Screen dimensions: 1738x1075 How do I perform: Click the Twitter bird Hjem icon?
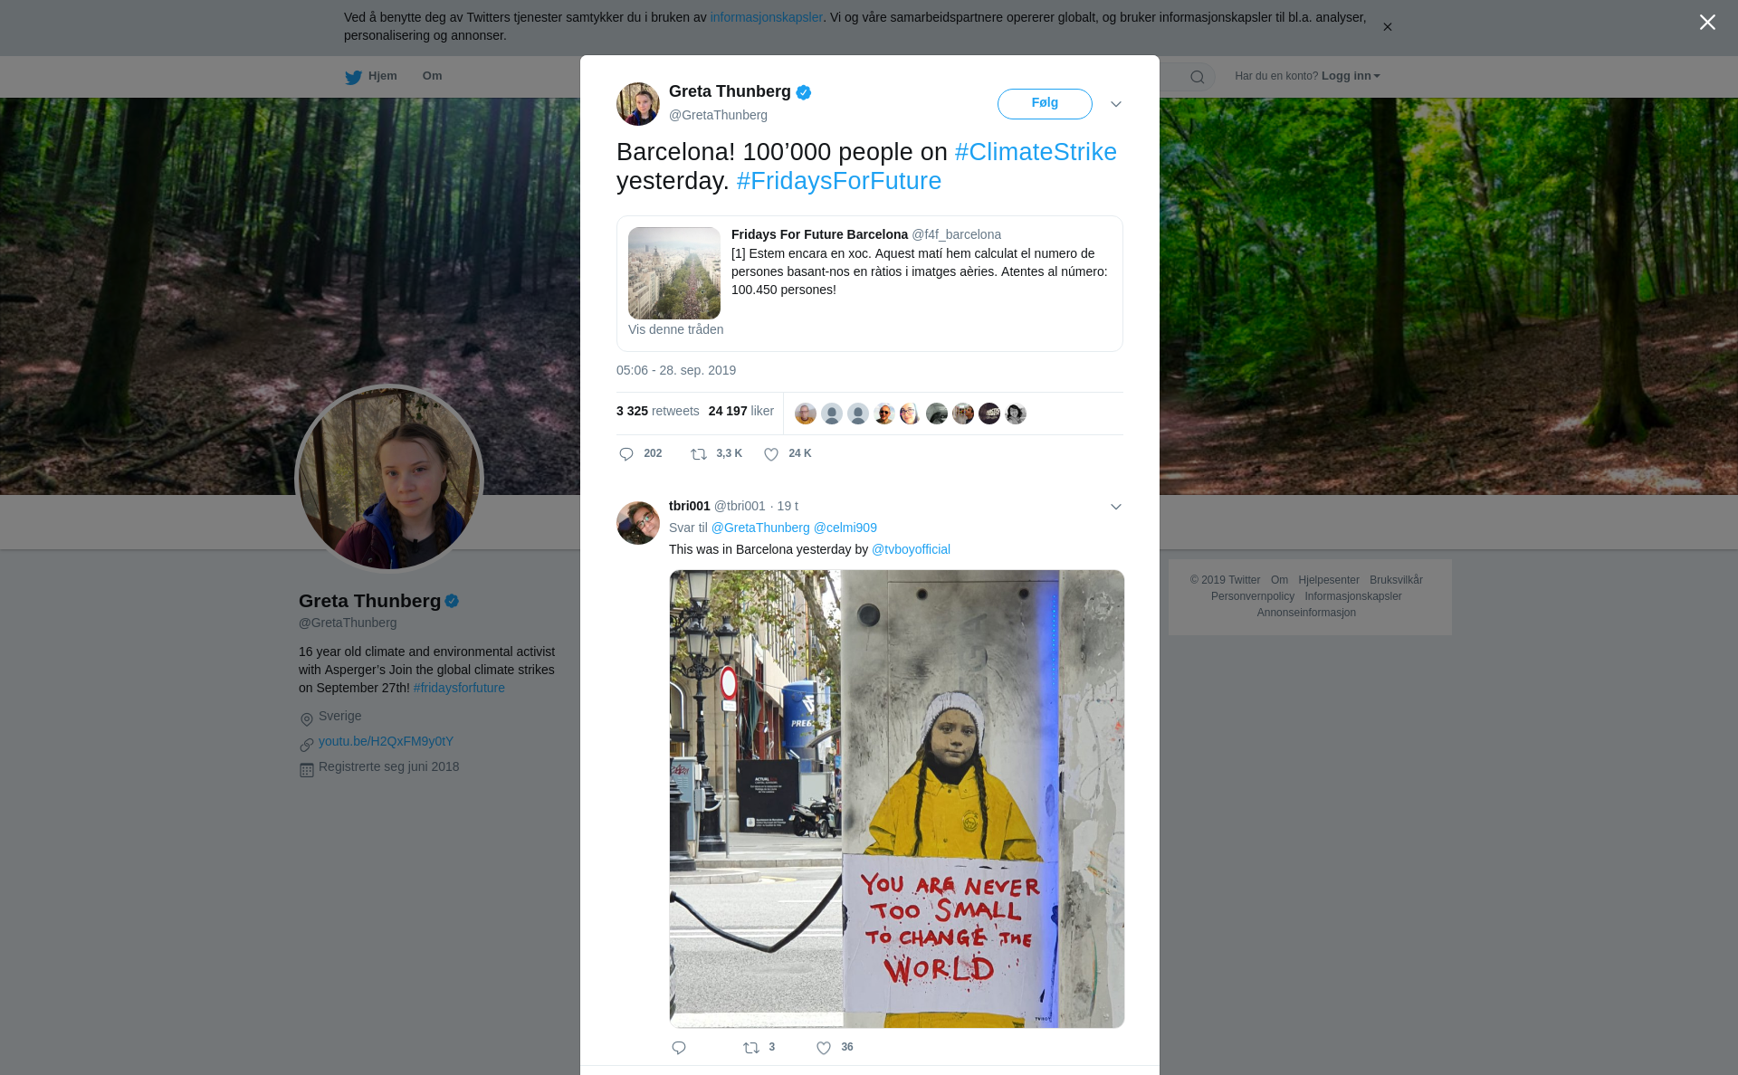pos(354,77)
